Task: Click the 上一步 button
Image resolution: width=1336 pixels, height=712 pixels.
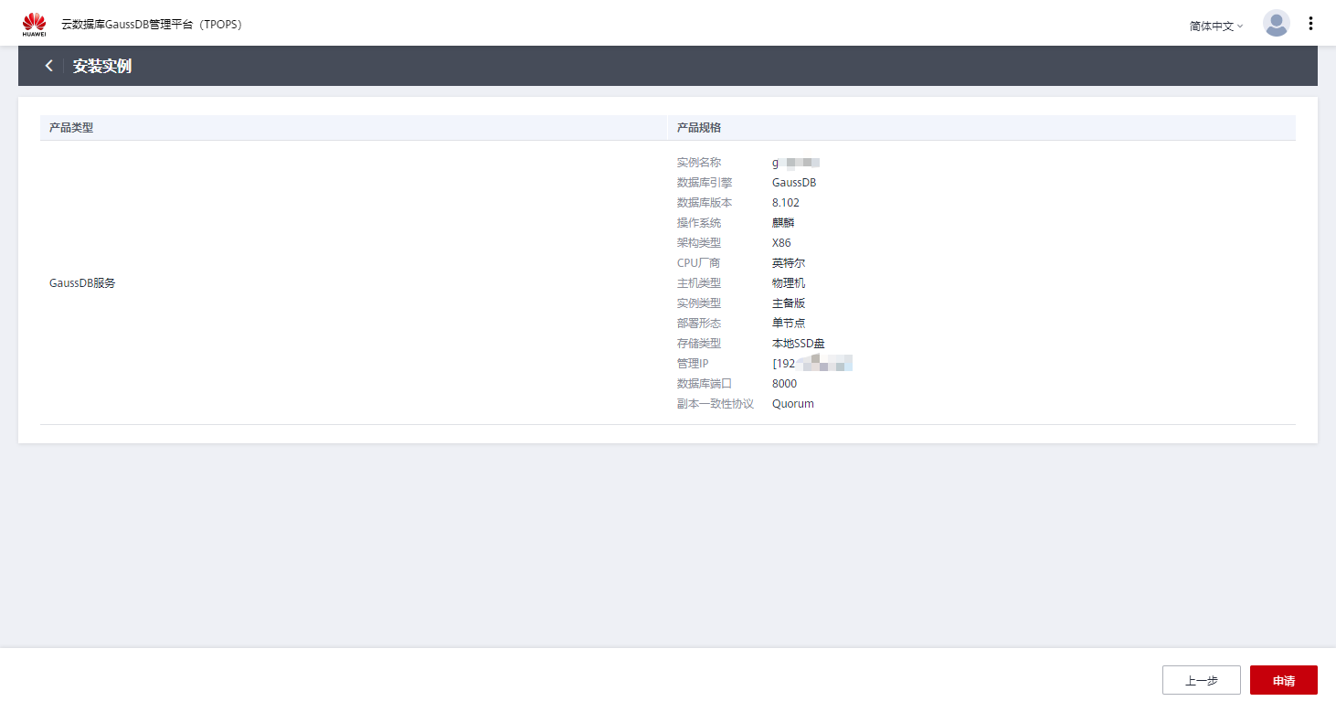Action: (1201, 680)
